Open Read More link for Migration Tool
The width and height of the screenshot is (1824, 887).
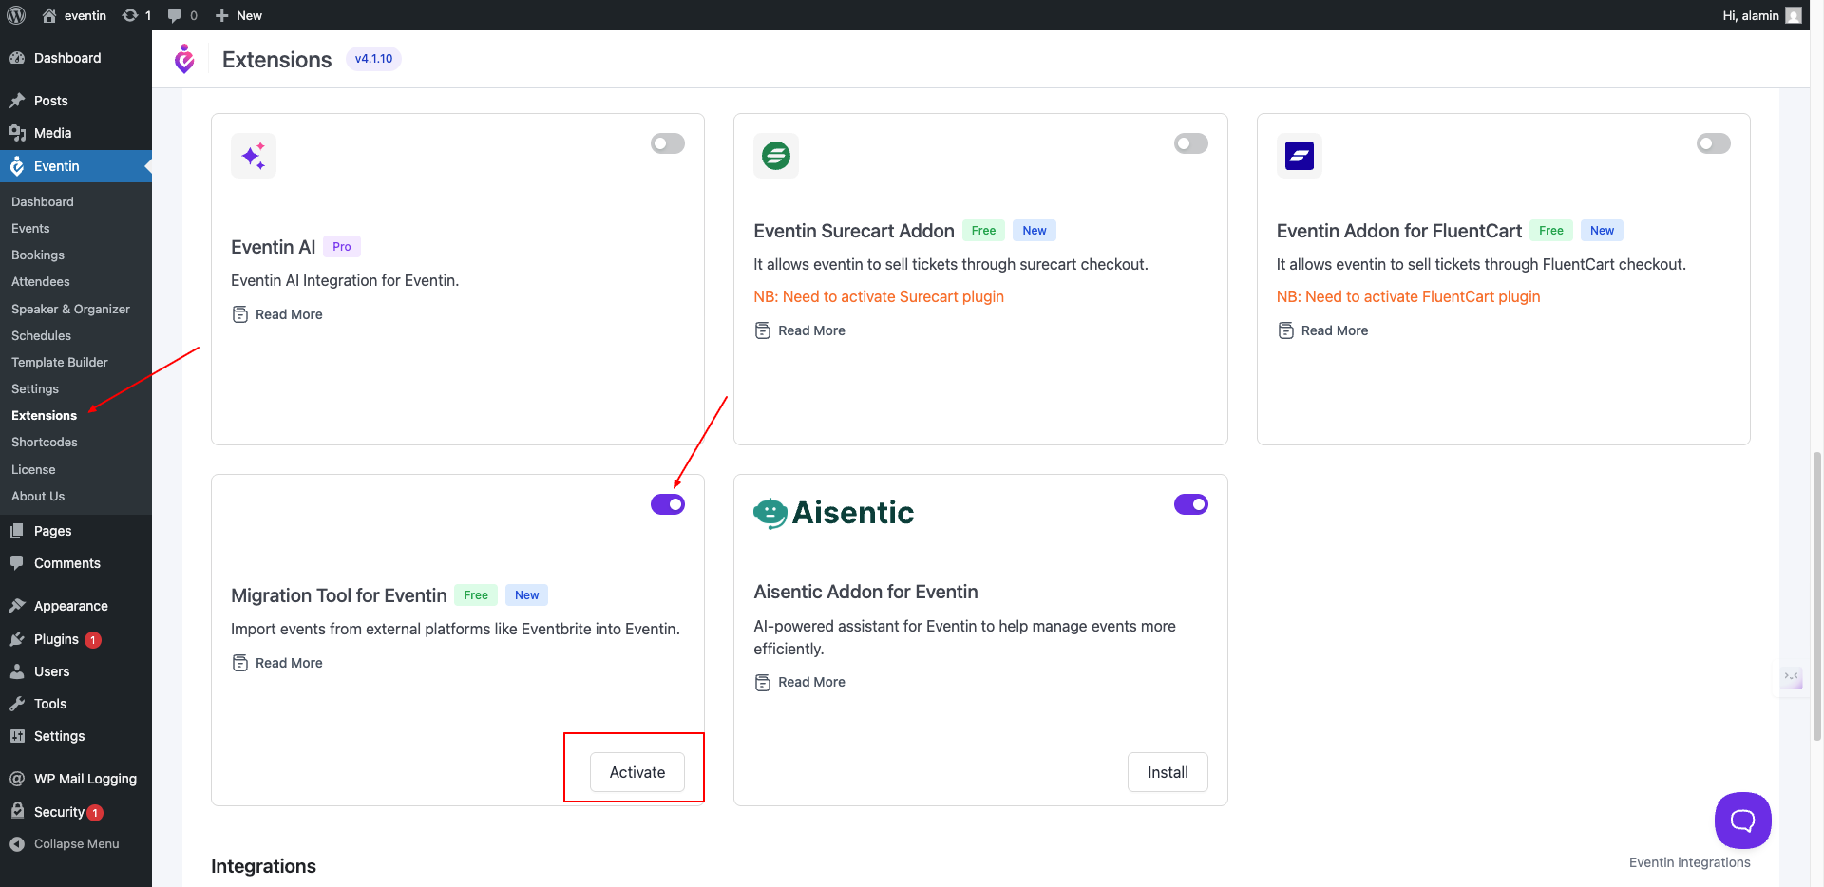[277, 663]
